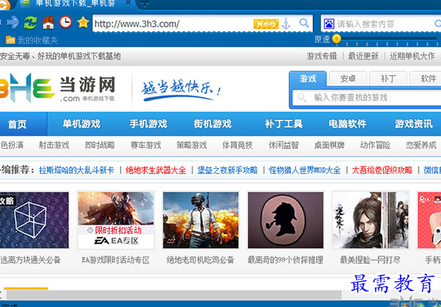Open 绝地求生武器大全 recommended link

coord(156,170)
